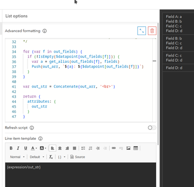Insert a link in template
194x187 pixels.
click(x=113, y=148)
